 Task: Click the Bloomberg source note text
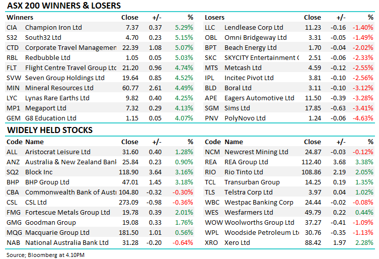[x=38, y=253]
